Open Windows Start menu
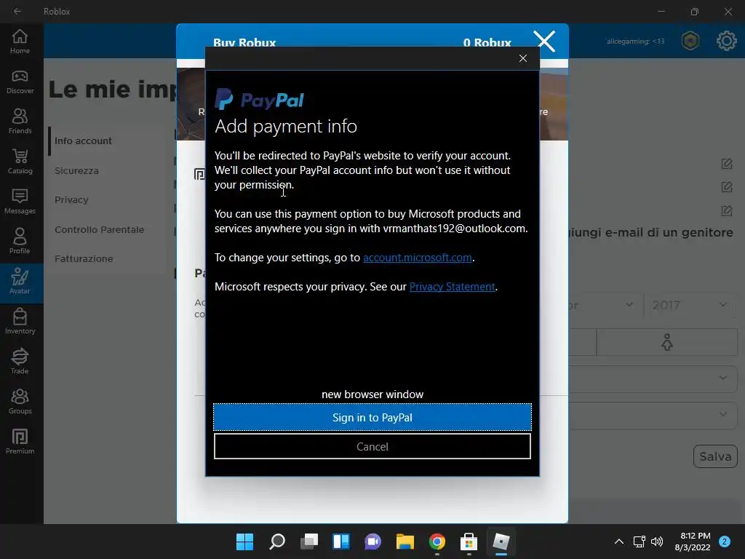Viewport: 745px width, 559px height. coord(245,542)
